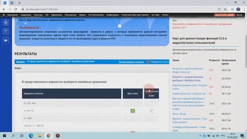Image resolution: width=247 pixels, height=139 pixels.
Task: Open 'Image Slider' lesson link
Action: point(189,129)
